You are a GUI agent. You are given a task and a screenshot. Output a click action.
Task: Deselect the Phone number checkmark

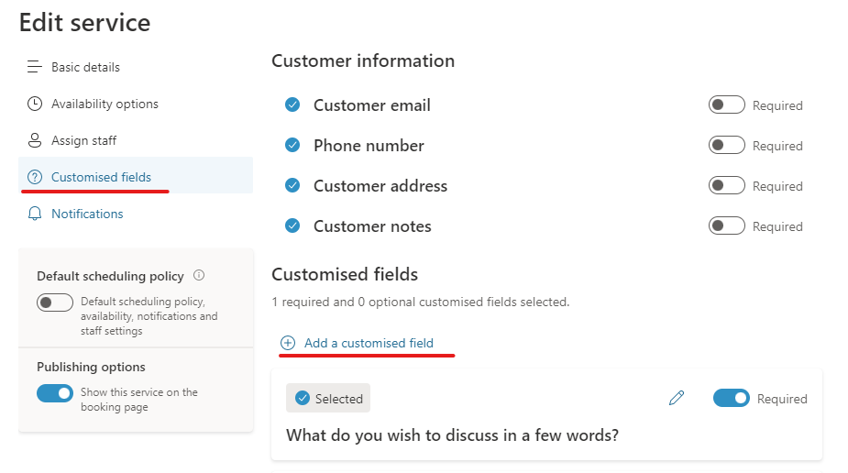(x=292, y=146)
